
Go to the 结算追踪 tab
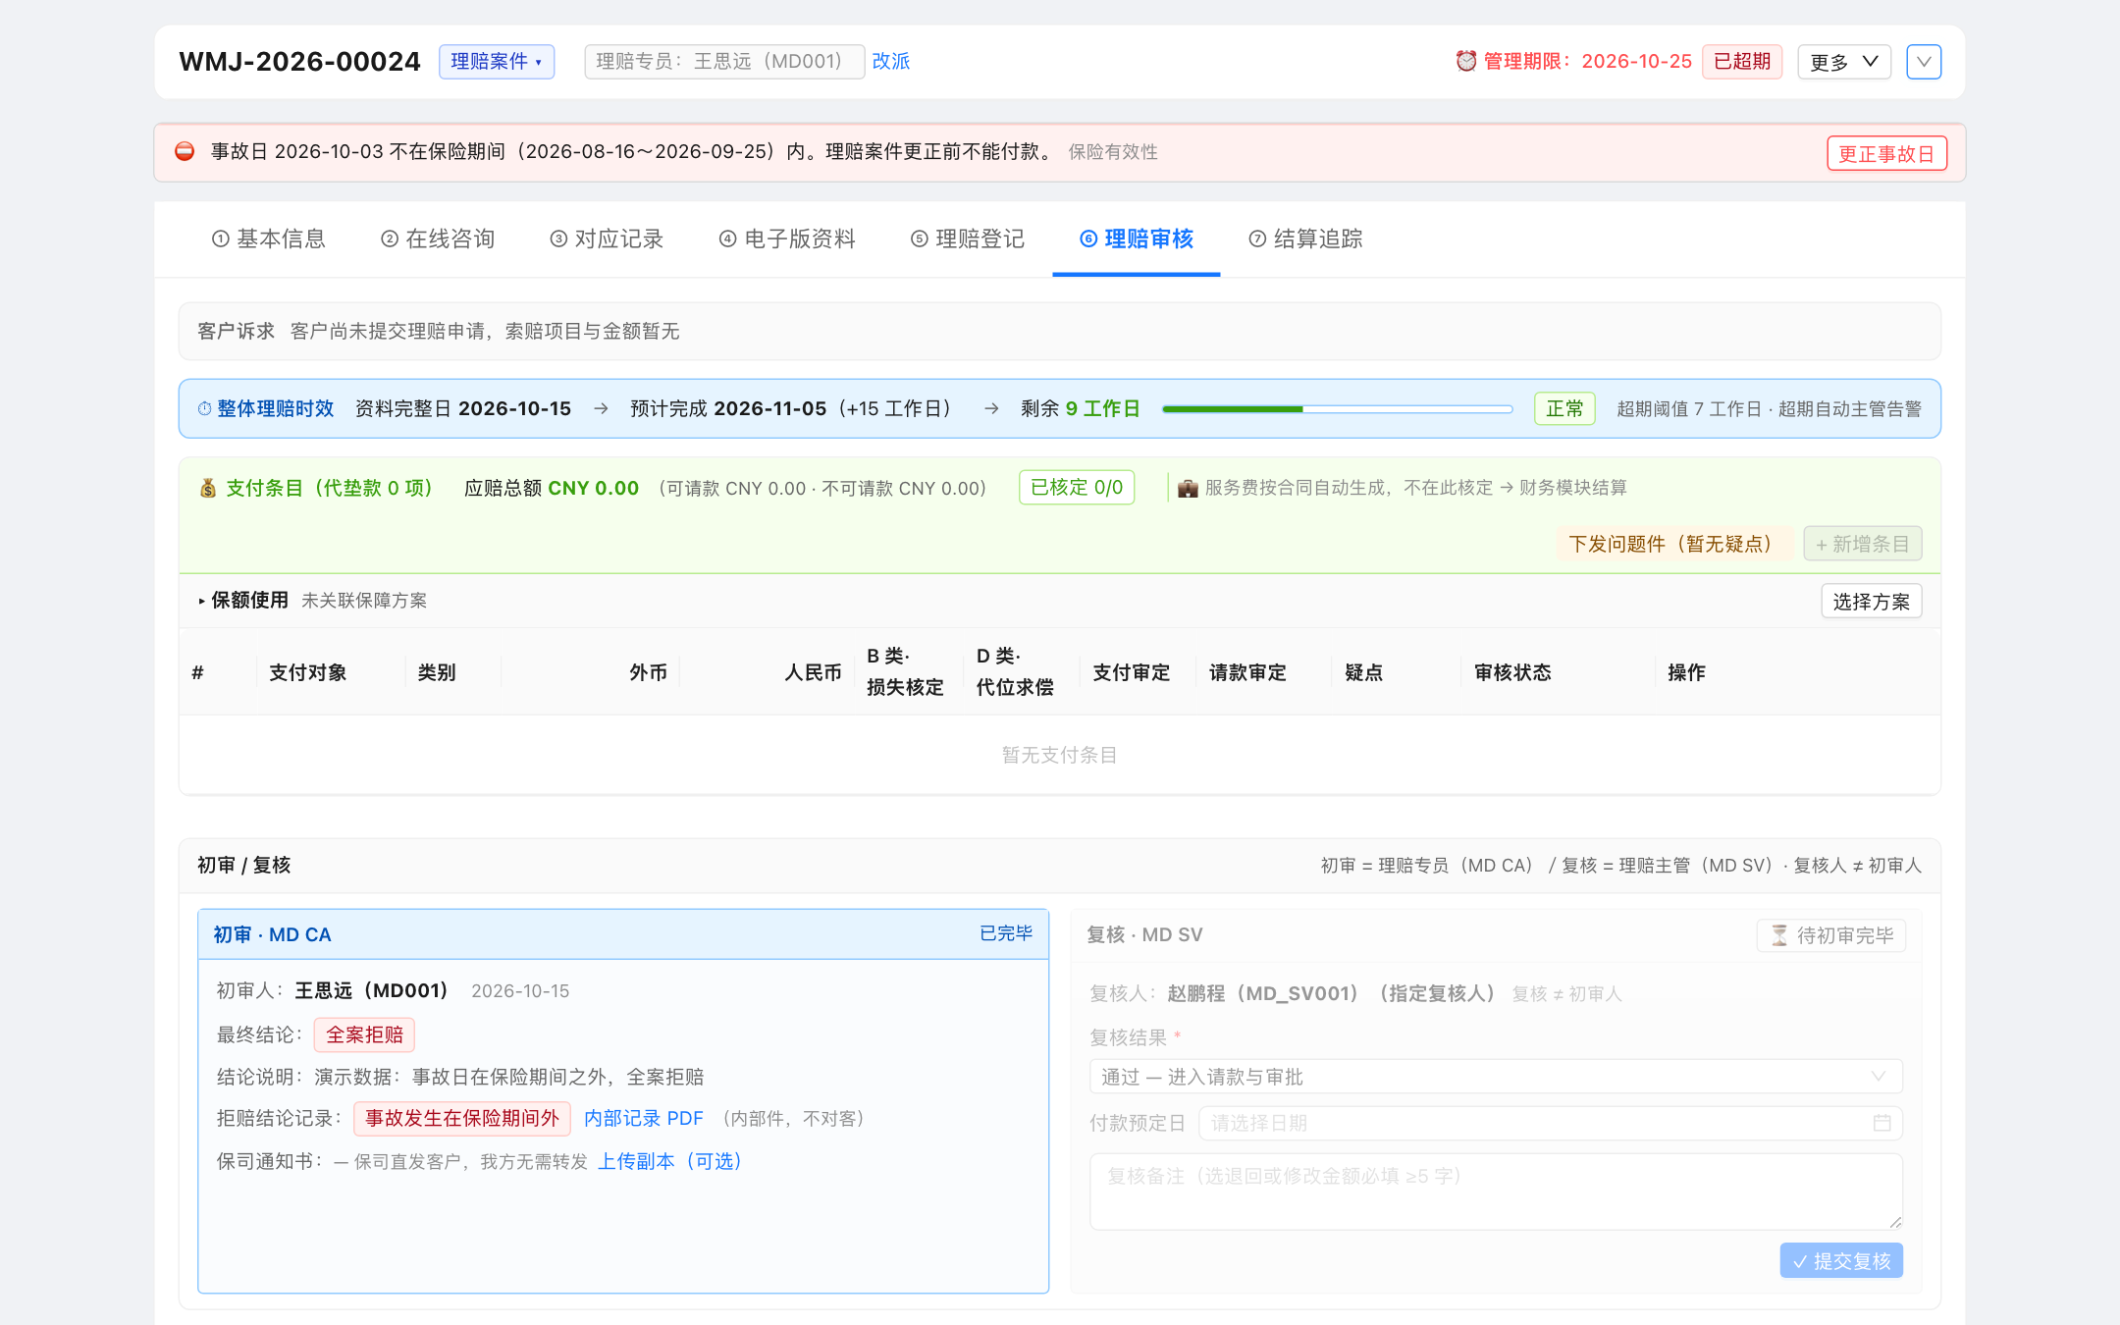pos(1305,238)
